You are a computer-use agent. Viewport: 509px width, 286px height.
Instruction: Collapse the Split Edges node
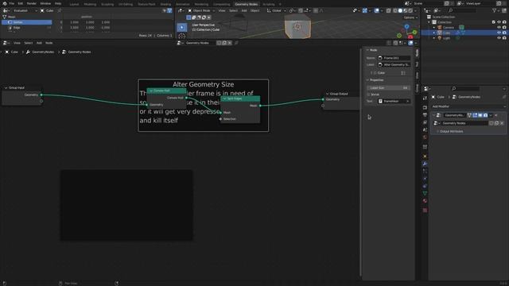[224, 99]
